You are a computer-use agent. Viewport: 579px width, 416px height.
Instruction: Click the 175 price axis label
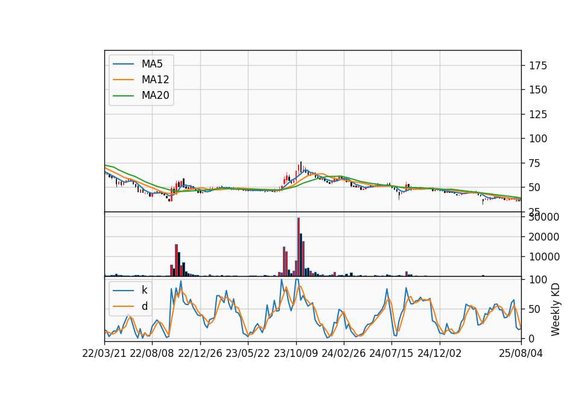538,66
